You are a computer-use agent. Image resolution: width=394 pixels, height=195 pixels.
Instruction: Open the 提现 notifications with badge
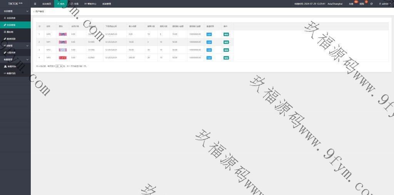point(362,3)
